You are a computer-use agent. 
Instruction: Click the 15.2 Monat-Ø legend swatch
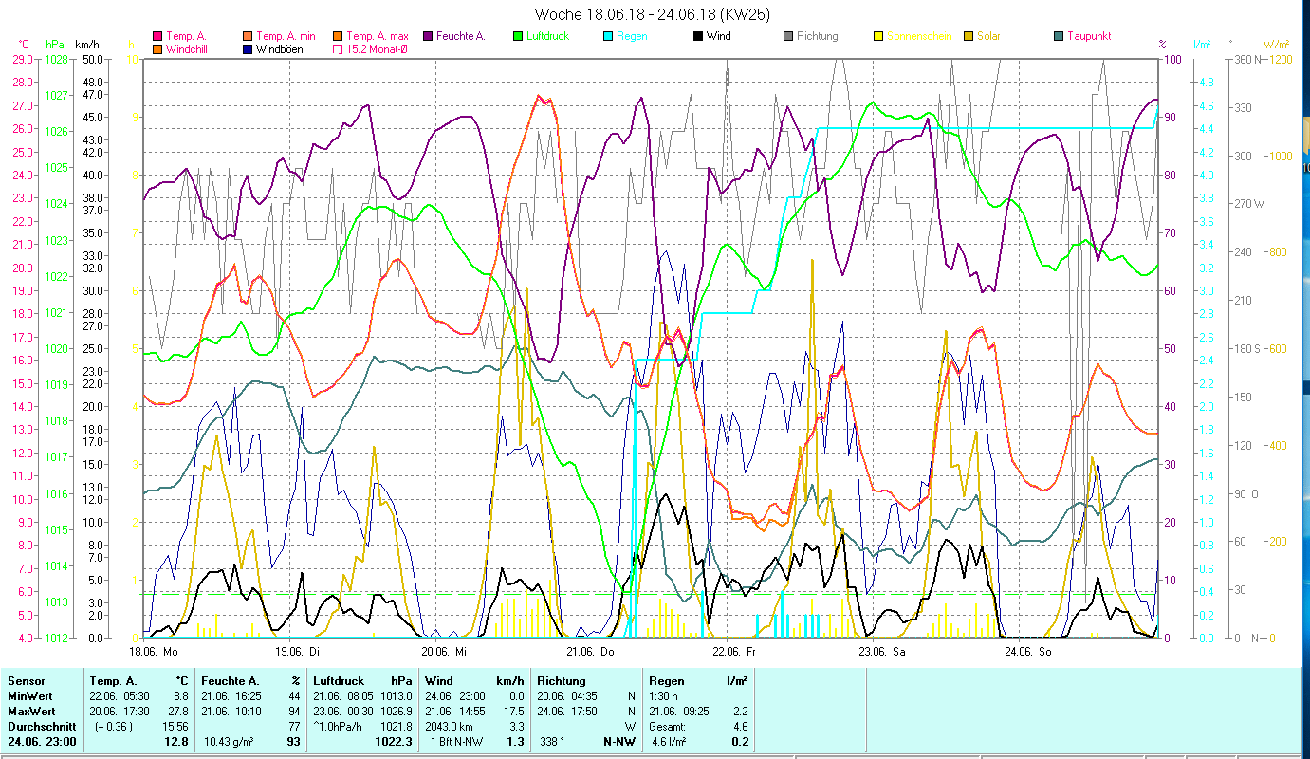pos(338,48)
